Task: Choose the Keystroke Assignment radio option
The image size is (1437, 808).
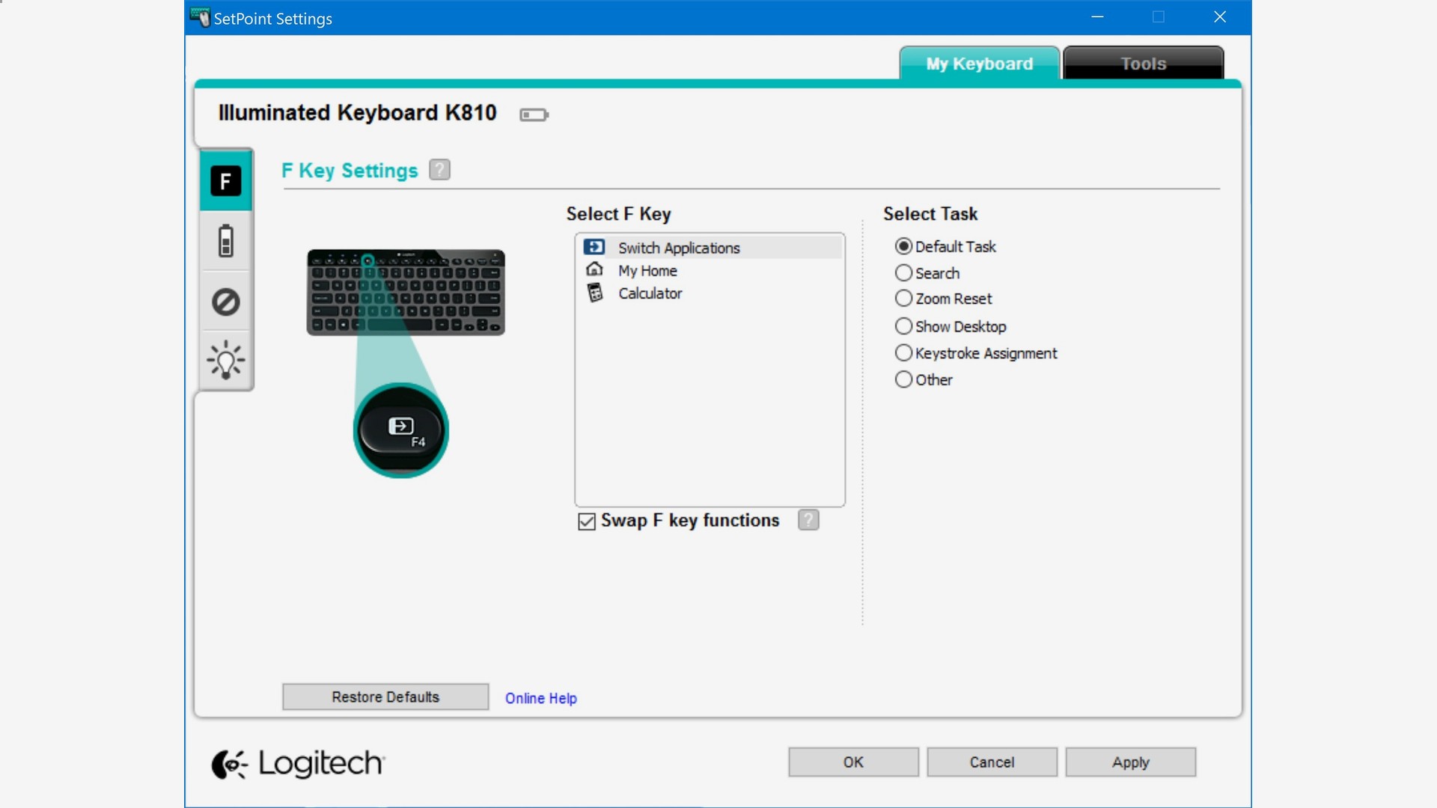Action: tap(904, 353)
